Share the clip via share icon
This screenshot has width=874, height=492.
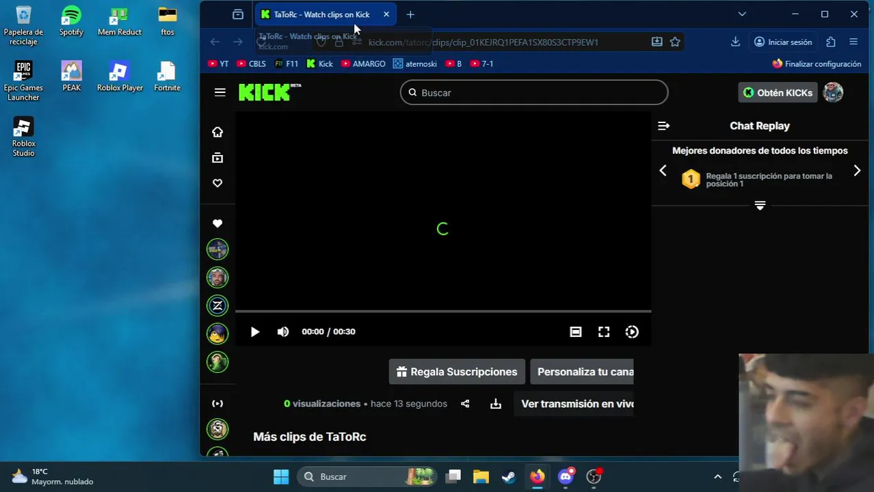coord(465,404)
